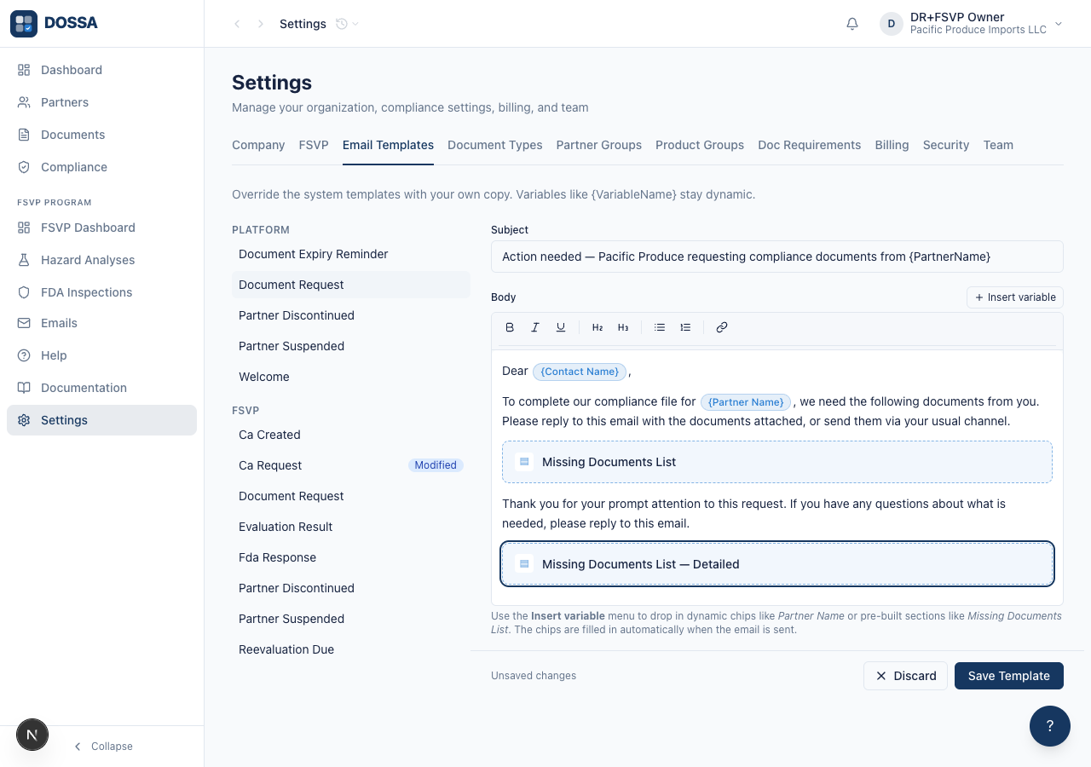
Task: Toggle underline formatting in editor
Action: click(561, 327)
